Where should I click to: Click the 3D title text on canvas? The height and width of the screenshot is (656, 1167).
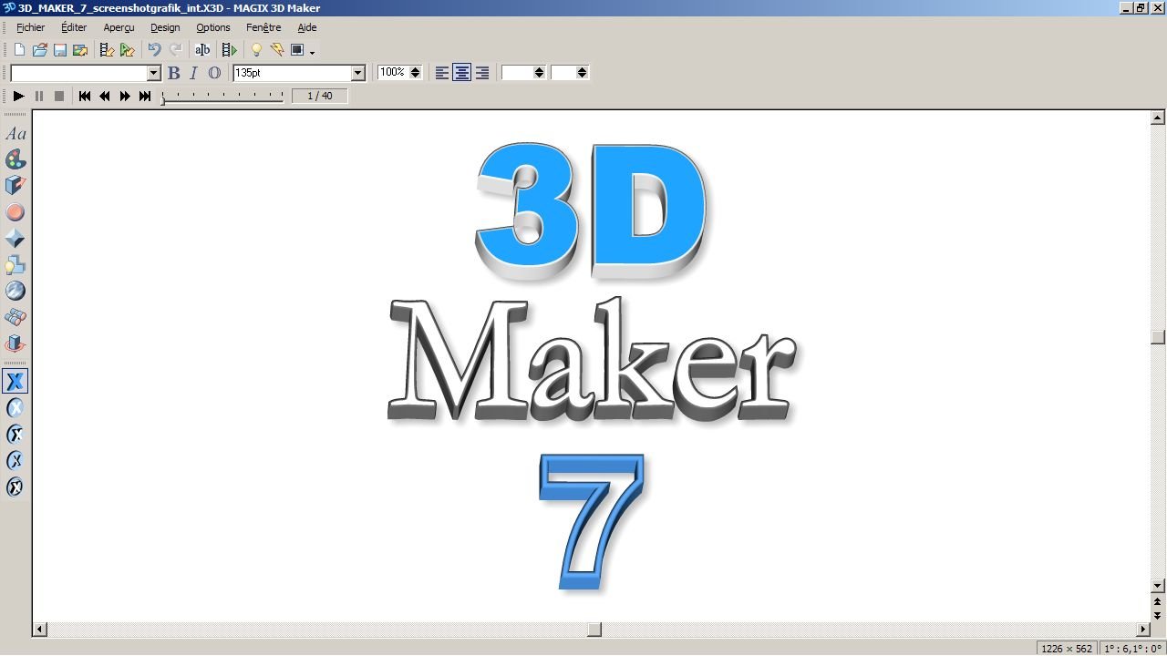(592, 210)
